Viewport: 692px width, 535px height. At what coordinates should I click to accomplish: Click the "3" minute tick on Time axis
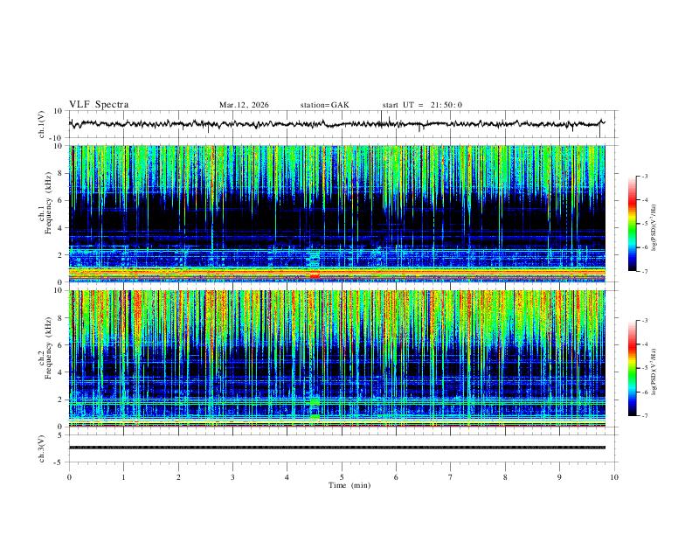pyautogui.click(x=232, y=477)
